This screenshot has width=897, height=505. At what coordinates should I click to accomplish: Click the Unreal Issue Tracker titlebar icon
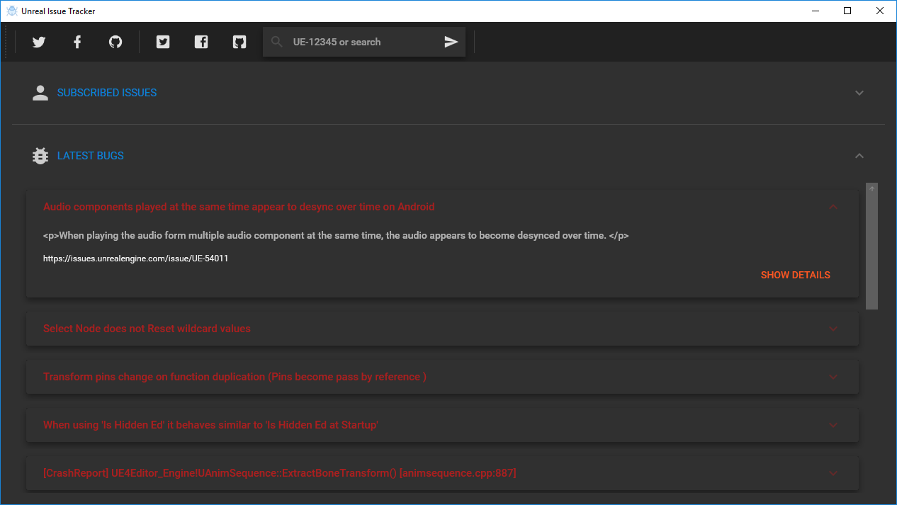13,11
